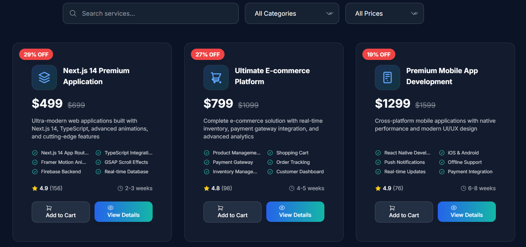Viewport: 526px width, 247px height.
Task: Click the Next.js layers stack icon
Action: 44,78
